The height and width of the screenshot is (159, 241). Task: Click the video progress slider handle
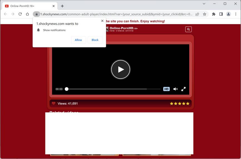(x=67, y=89)
